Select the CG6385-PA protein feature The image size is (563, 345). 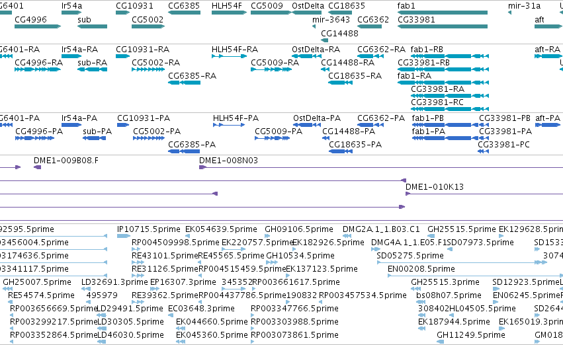[184, 151]
